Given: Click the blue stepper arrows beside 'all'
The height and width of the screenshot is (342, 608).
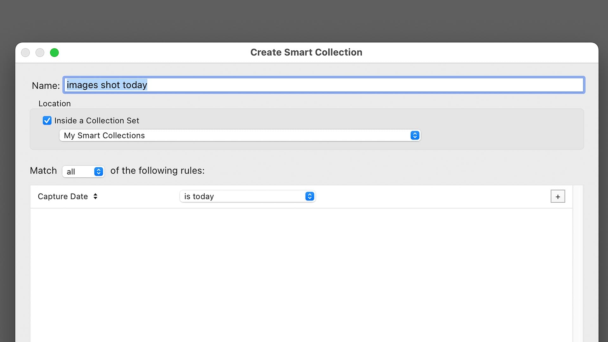Looking at the screenshot, I should (98, 172).
